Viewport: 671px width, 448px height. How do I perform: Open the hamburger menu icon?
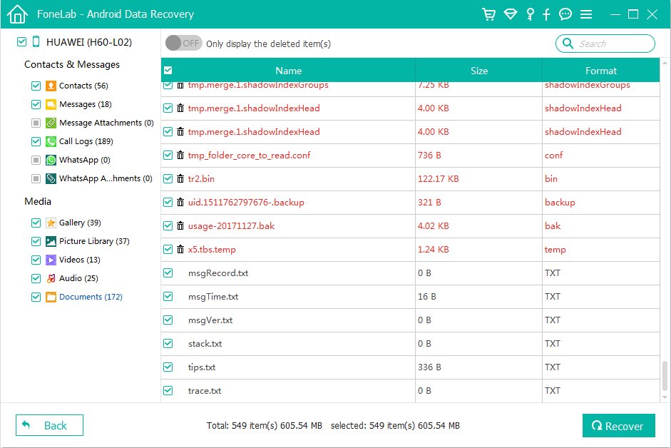pos(586,14)
